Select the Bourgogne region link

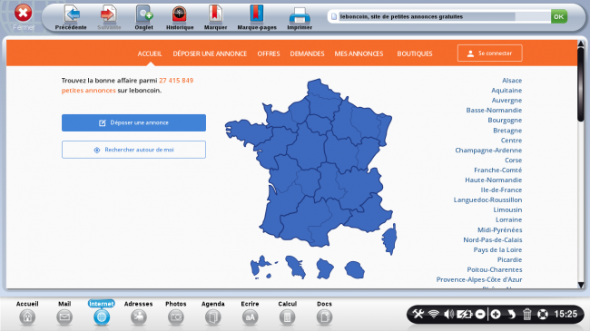coord(505,121)
